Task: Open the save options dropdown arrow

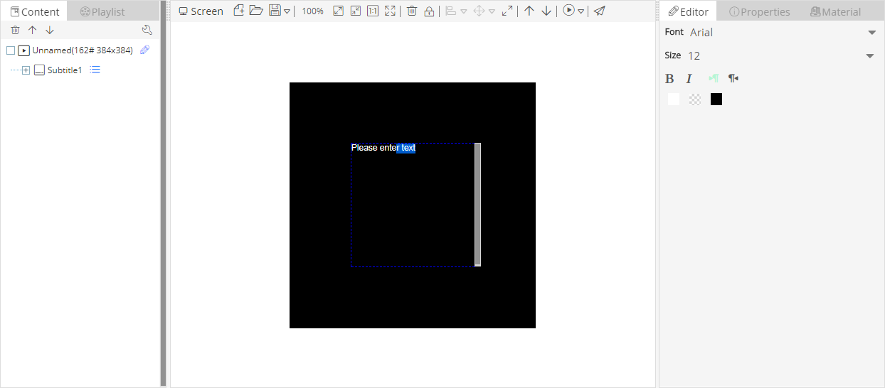Action: [287, 11]
